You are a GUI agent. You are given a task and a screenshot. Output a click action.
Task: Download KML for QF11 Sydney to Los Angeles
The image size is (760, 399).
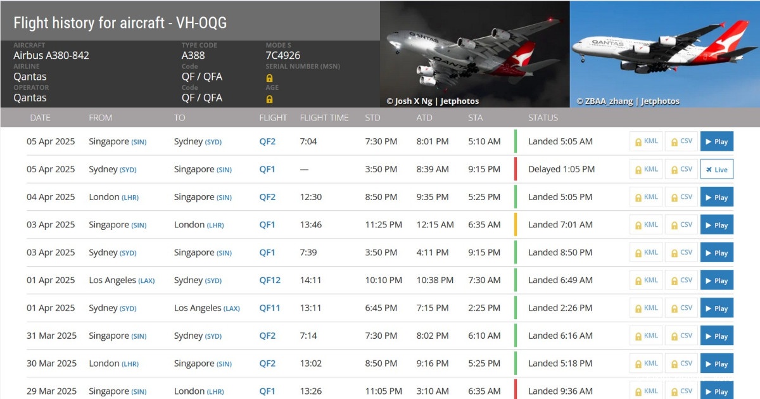645,308
